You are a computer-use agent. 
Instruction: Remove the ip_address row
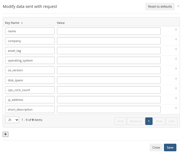click(x=176, y=98)
